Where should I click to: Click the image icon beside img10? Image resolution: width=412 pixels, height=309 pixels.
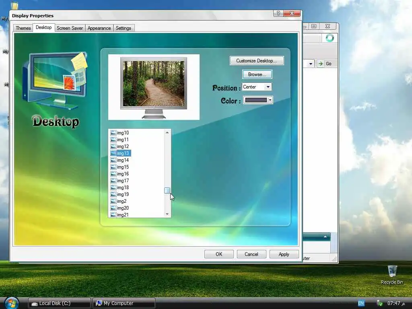pos(113,133)
